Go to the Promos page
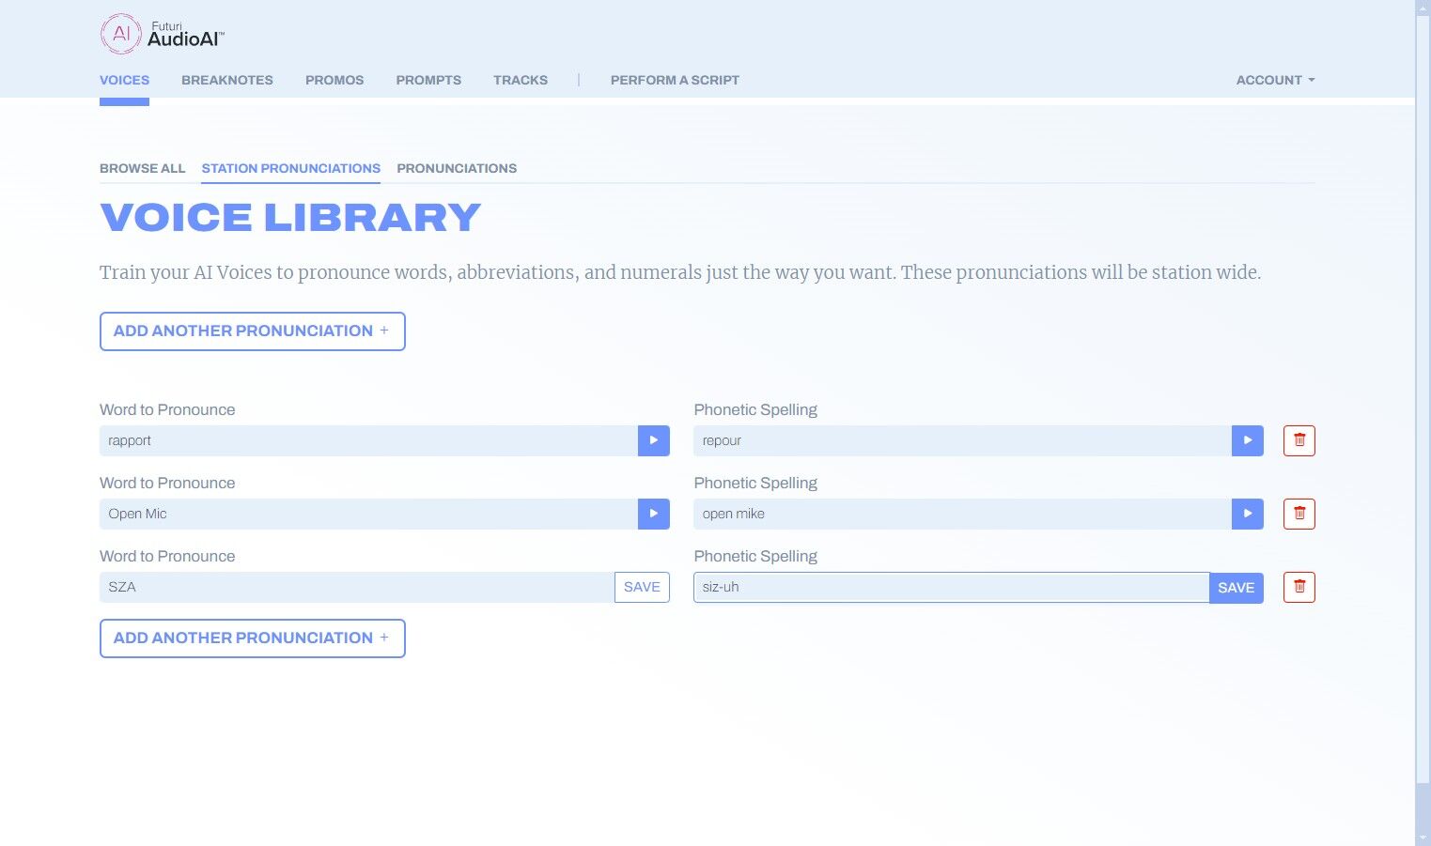The width and height of the screenshot is (1431, 846). tap(334, 80)
